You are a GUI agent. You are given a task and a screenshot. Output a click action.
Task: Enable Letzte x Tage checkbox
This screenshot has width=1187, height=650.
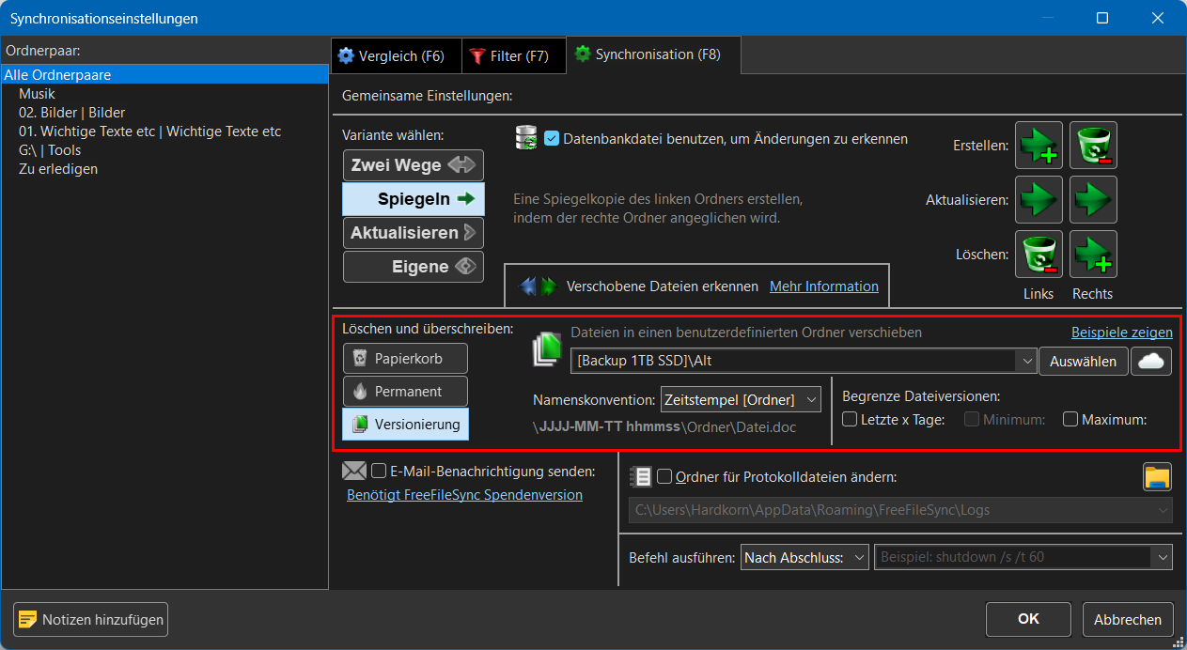[x=850, y=420]
